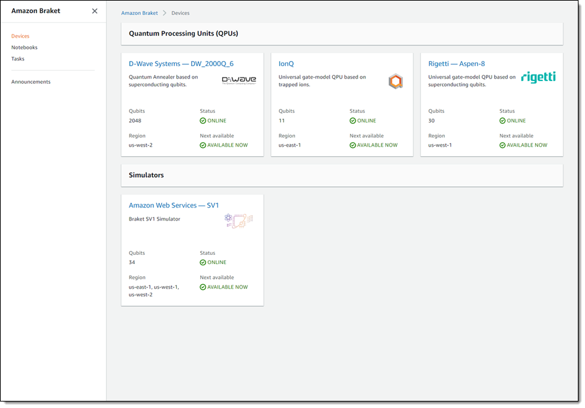585x408 pixels.
Task: Click the us-west-1 region on Rigetti card
Action: click(440, 145)
